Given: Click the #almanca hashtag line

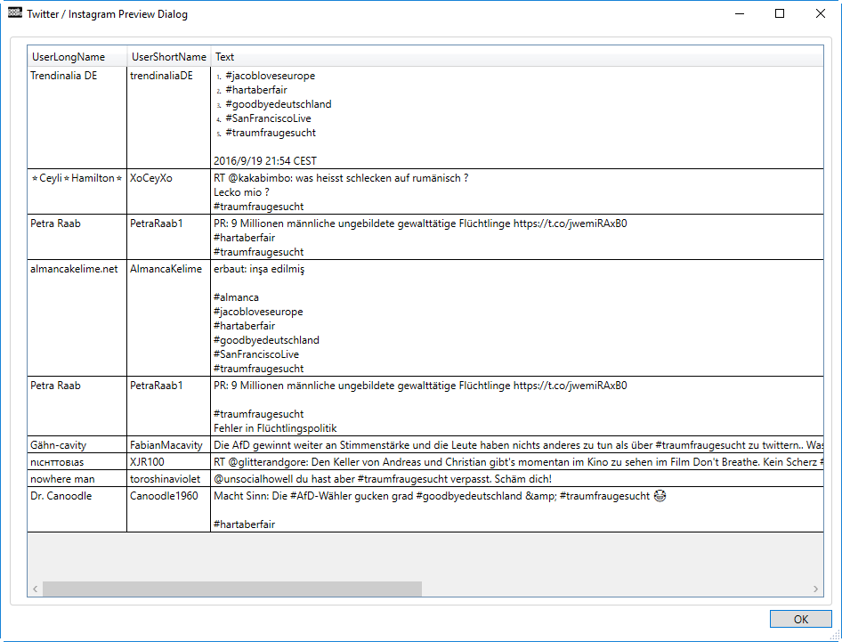Looking at the screenshot, I should (x=236, y=297).
